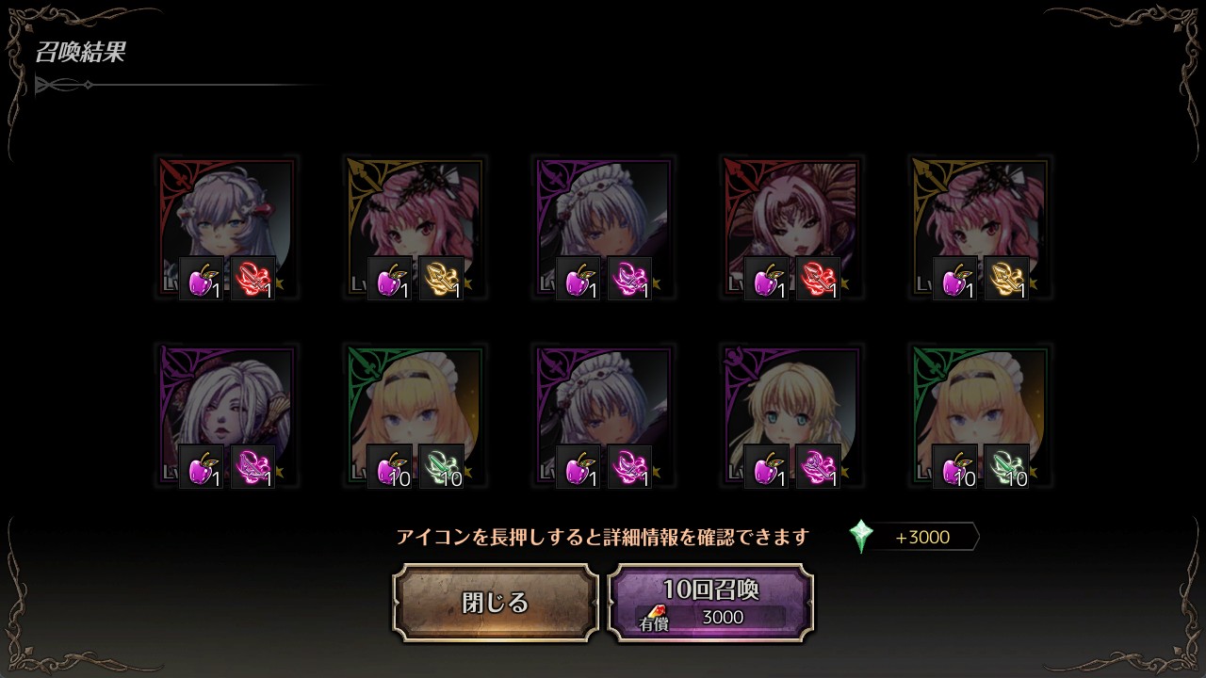This screenshot has width=1206, height=678.
Task: Select the white-haired maid card in top row
Action: coord(603,227)
